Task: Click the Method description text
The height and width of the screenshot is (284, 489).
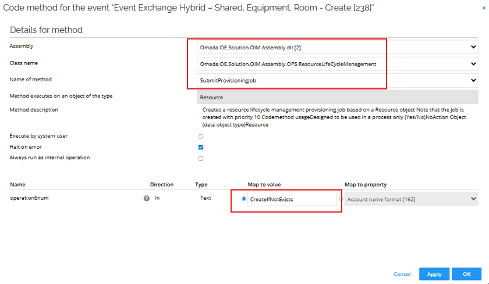Action: (x=334, y=117)
